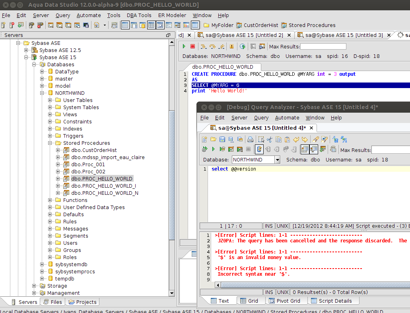
Task: Click the Open folder icon in Query Analyzer
Action: pos(214,140)
